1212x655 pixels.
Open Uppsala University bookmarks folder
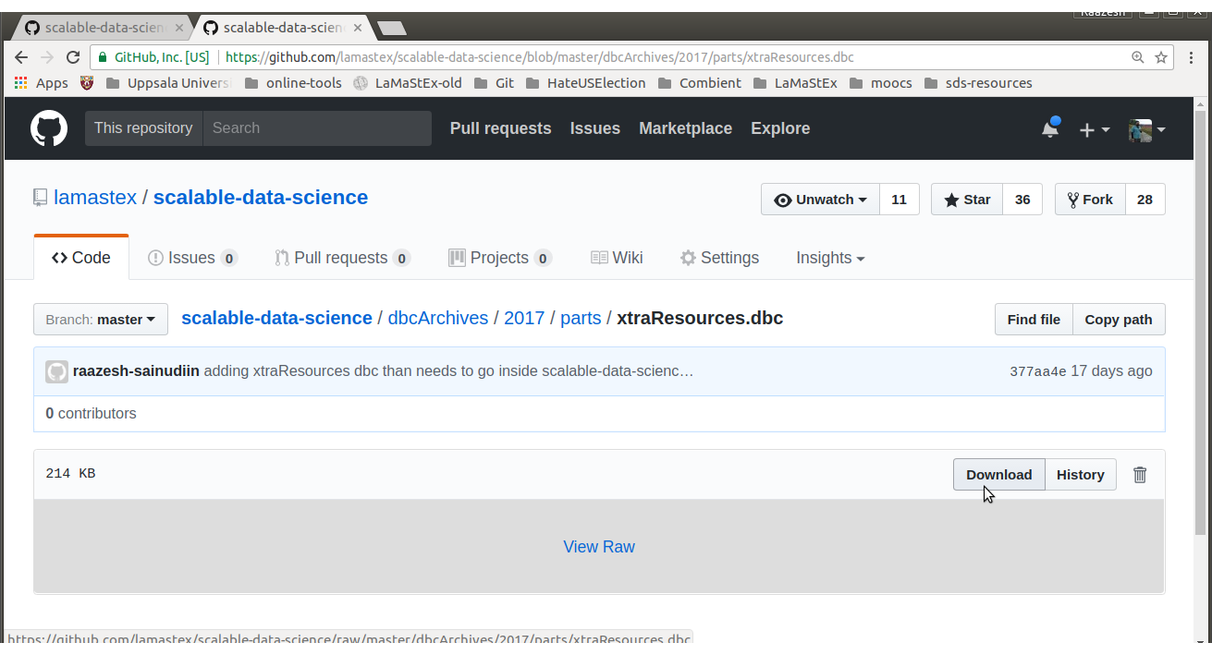click(169, 83)
